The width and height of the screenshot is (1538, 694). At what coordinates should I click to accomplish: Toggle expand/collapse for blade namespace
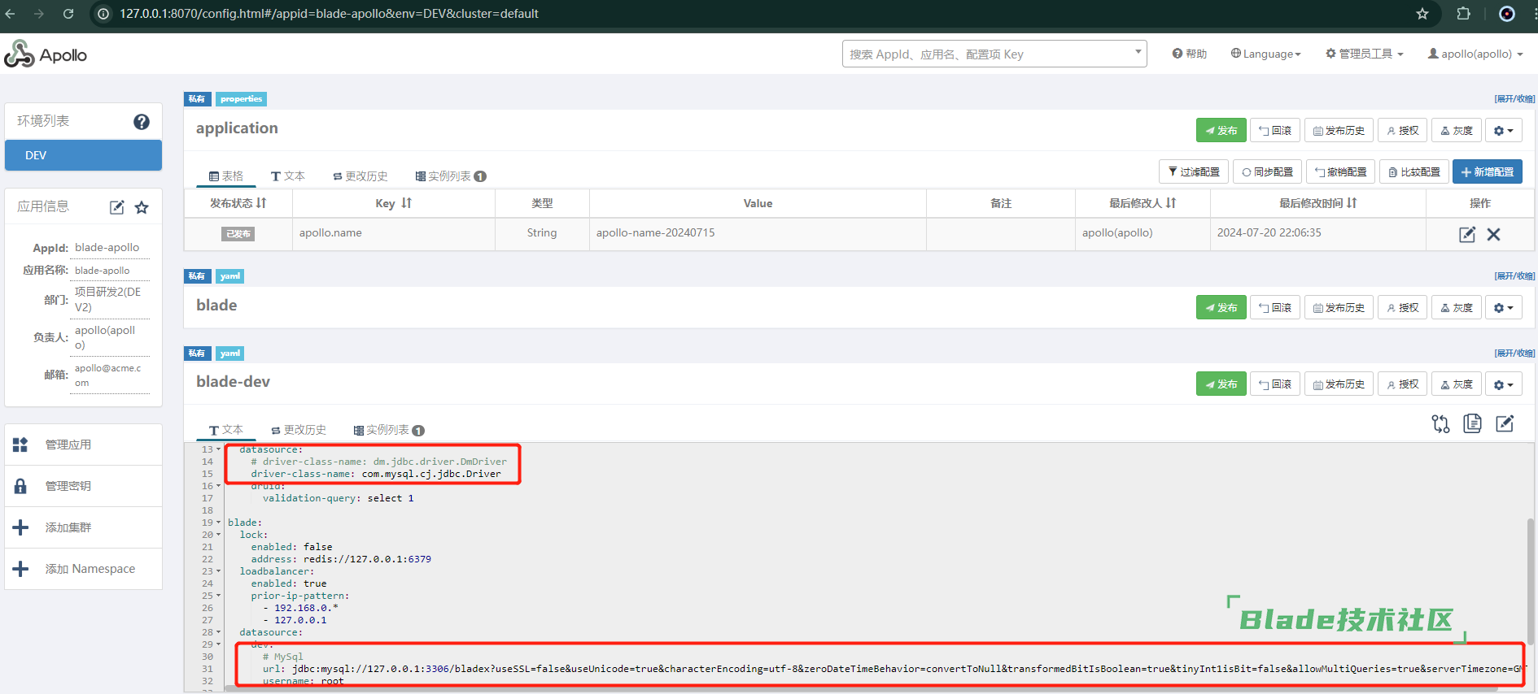tap(1514, 275)
